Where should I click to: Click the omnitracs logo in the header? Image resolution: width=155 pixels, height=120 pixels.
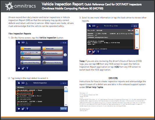tap(20, 6)
